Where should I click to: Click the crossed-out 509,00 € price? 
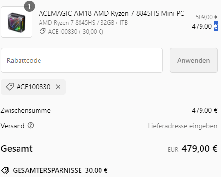coord(206,17)
